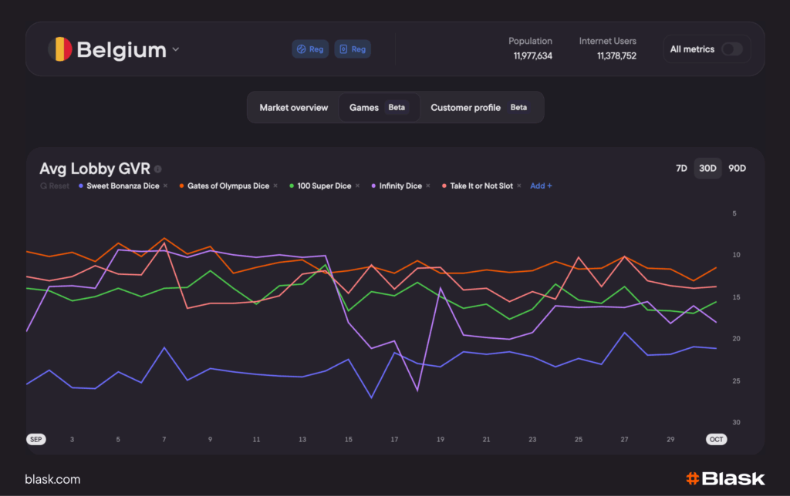Click the info icon beside Avg Lobby GVR

(158, 169)
